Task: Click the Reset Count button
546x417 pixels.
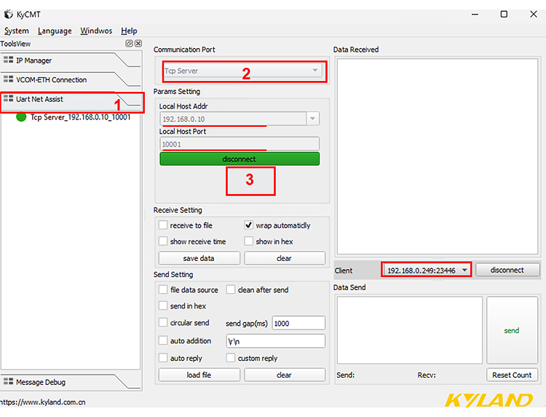Action: (512, 375)
